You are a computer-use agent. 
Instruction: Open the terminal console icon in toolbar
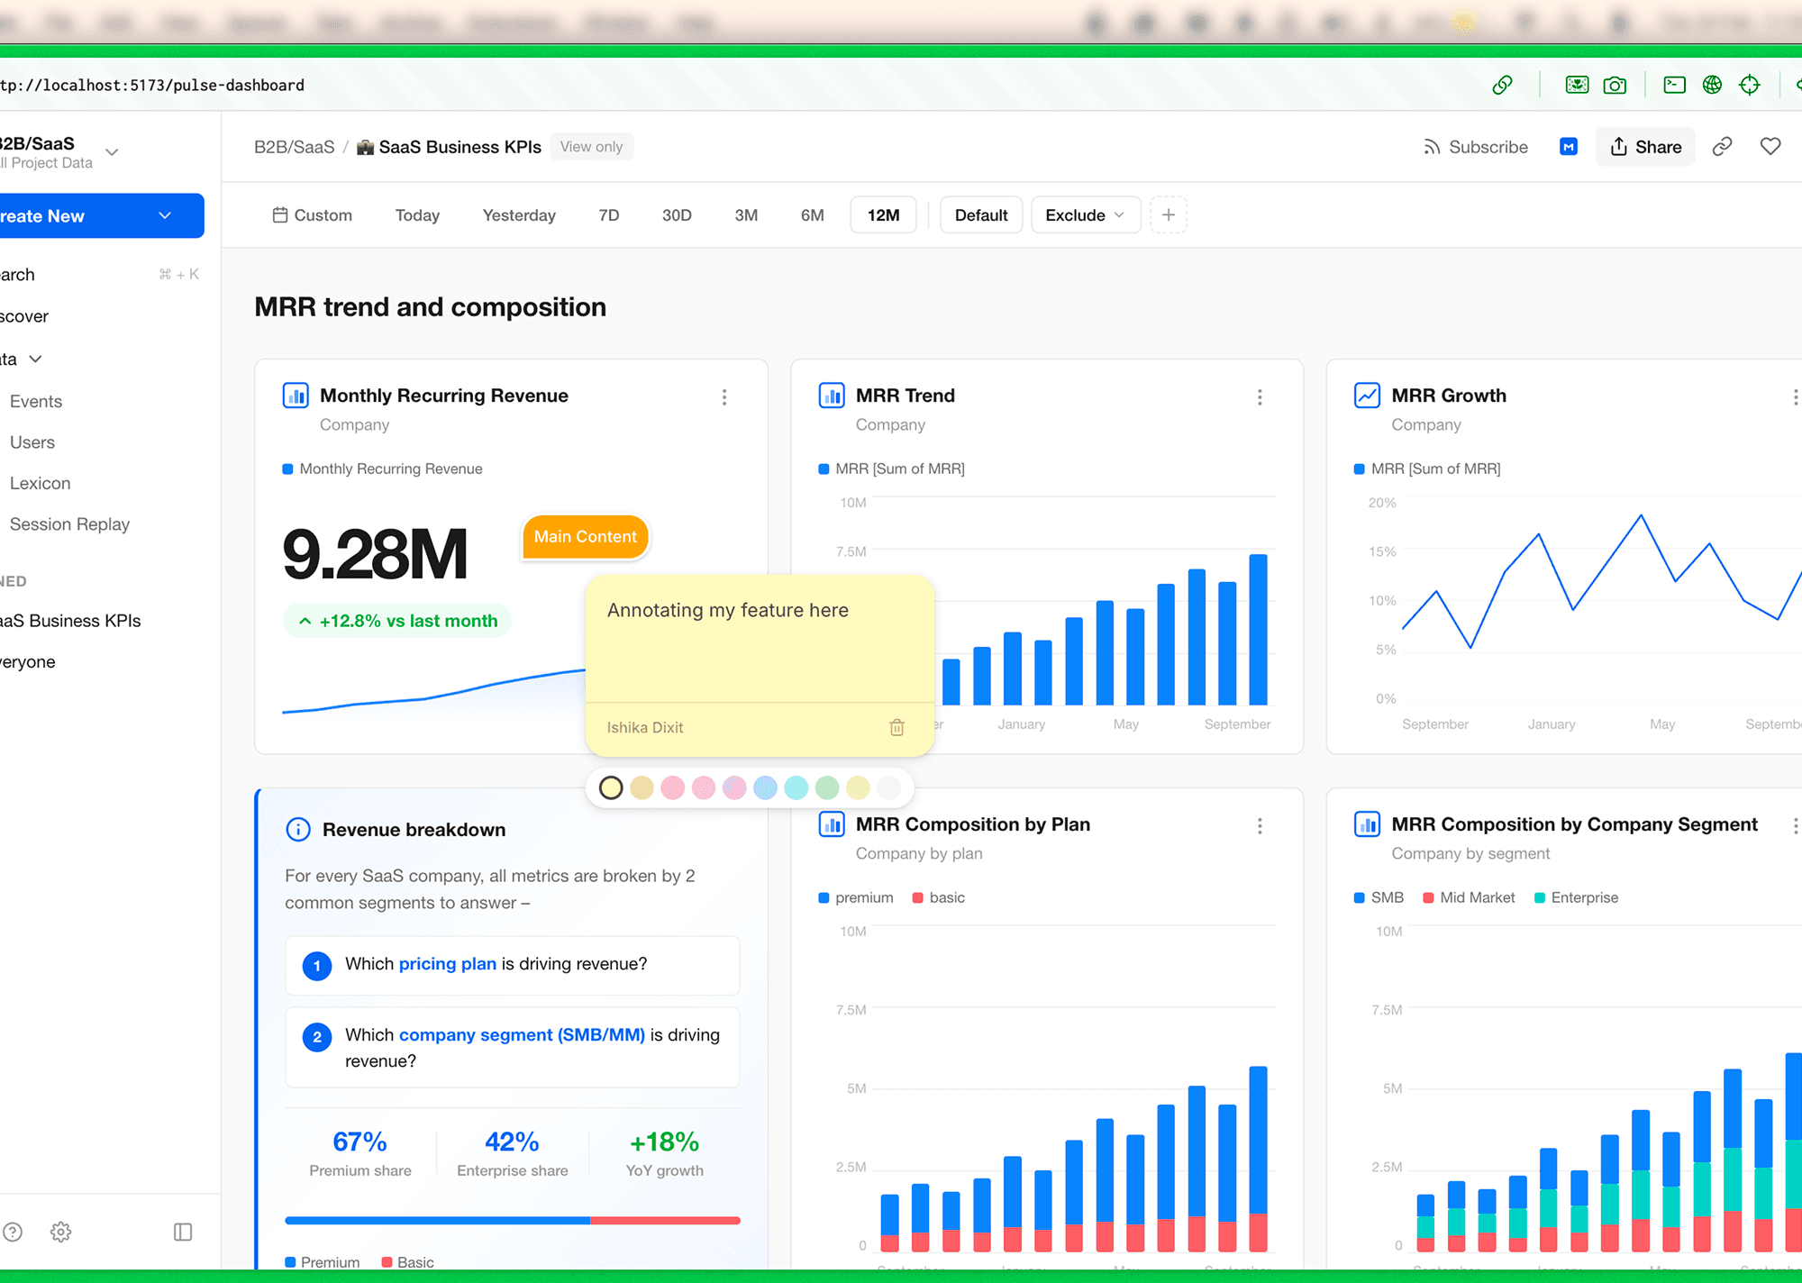[x=1674, y=85]
